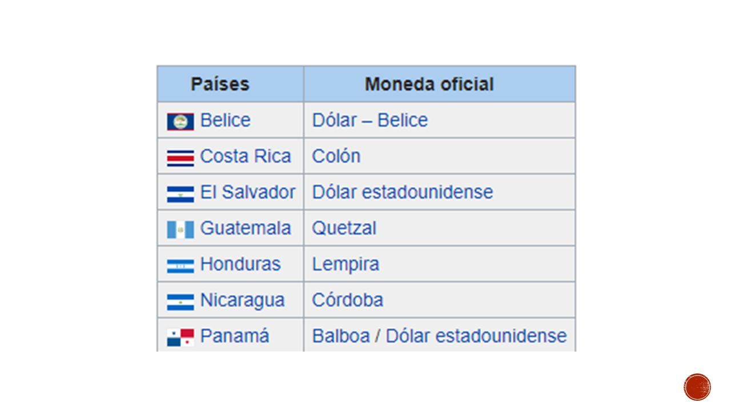
Task: Open the Belice country link
Action: pos(225,120)
